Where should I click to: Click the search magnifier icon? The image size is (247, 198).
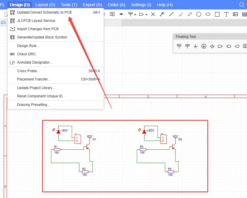pos(241,5)
